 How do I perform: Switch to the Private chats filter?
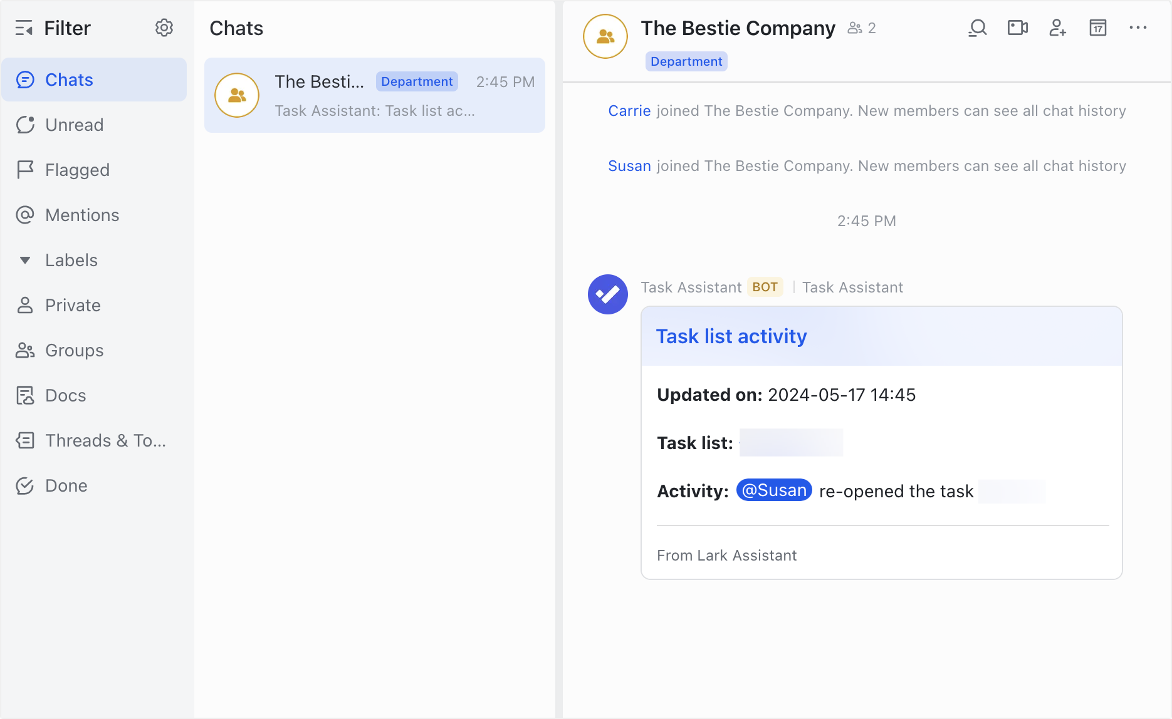pyautogui.click(x=72, y=305)
